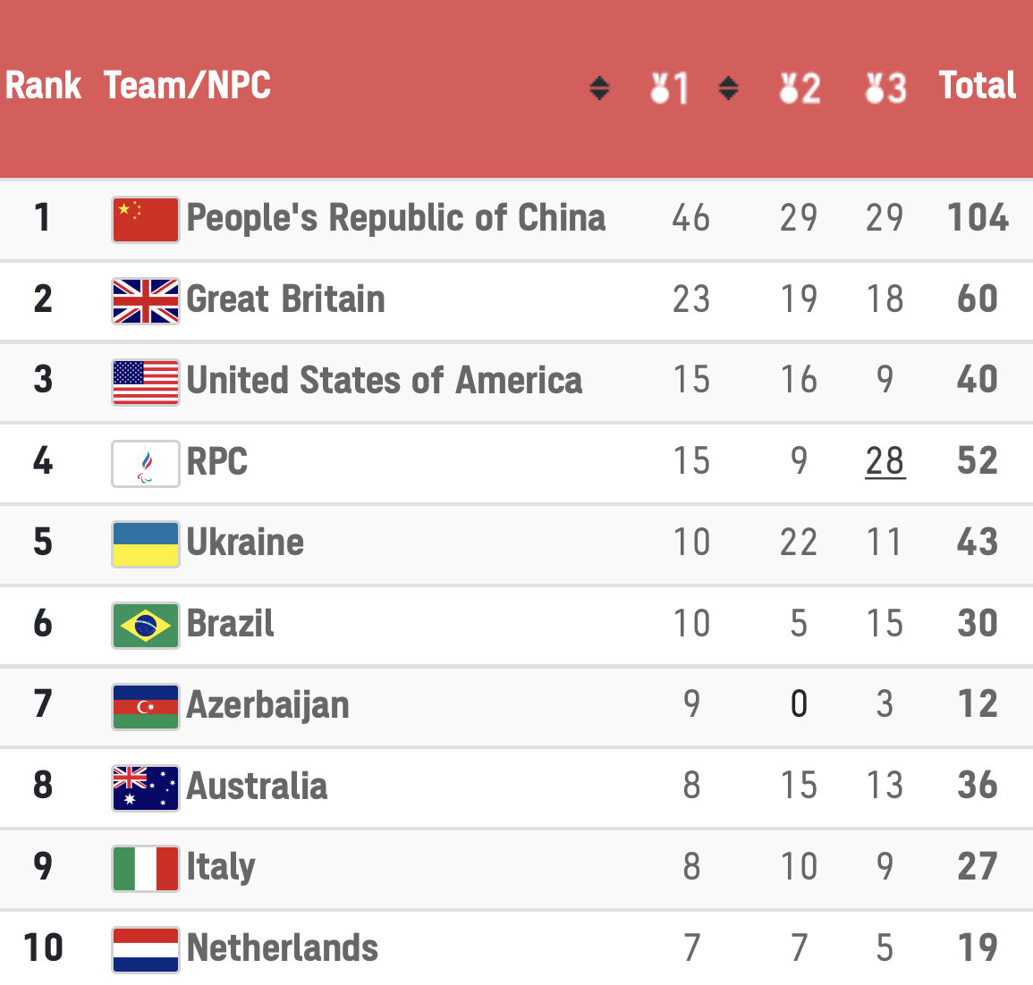Click the Italy flag icon
The height and width of the screenshot is (985, 1033).
tap(146, 869)
